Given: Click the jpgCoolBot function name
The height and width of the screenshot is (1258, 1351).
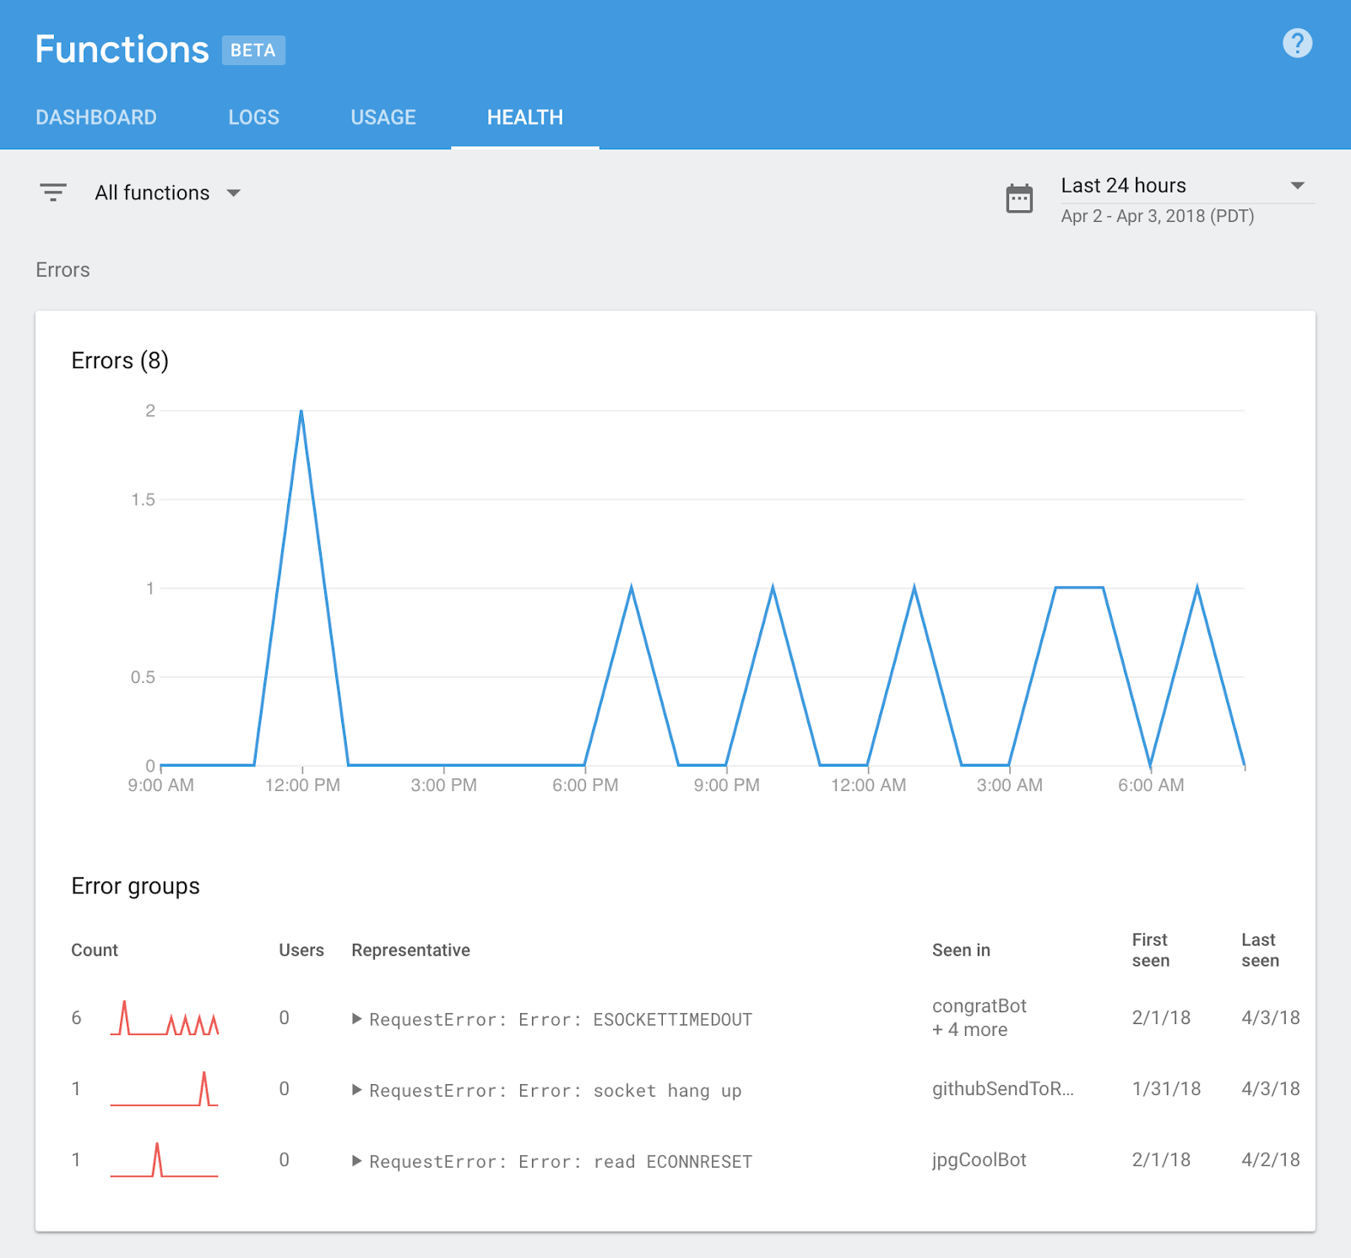Looking at the screenshot, I should (x=979, y=1160).
